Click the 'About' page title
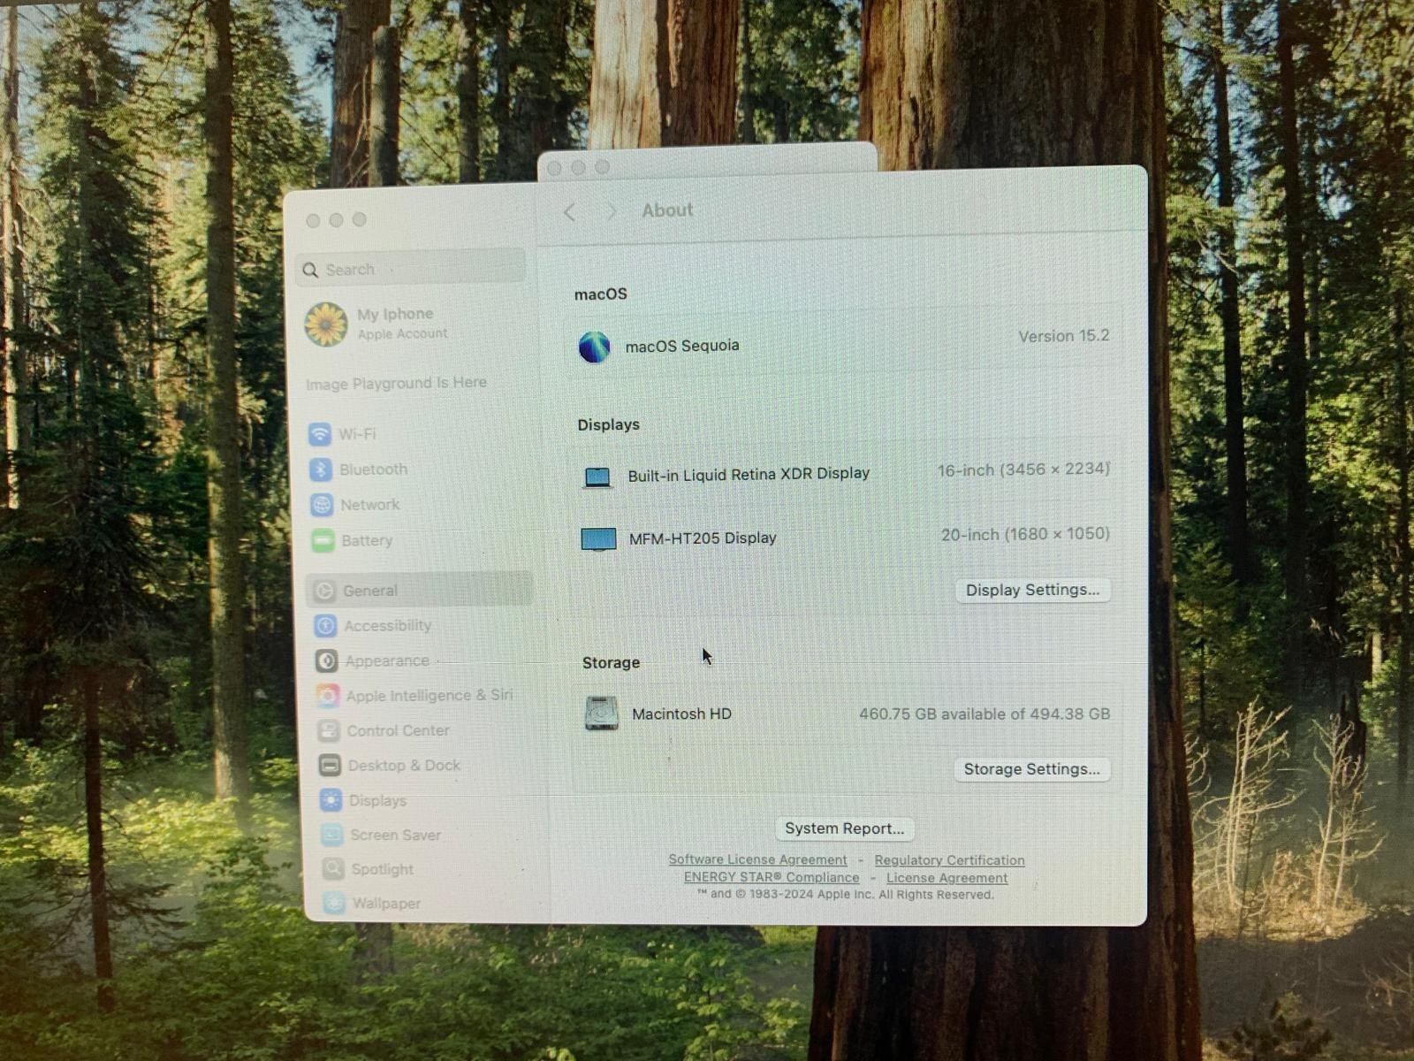 667,210
